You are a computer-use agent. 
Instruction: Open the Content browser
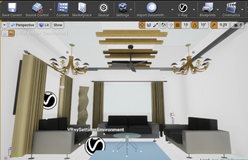coord(63,10)
